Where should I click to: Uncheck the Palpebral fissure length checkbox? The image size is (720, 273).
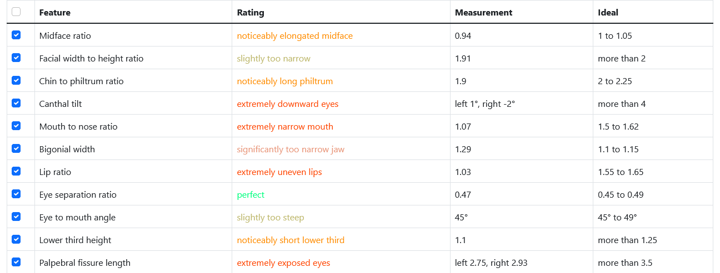click(x=16, y=262)
